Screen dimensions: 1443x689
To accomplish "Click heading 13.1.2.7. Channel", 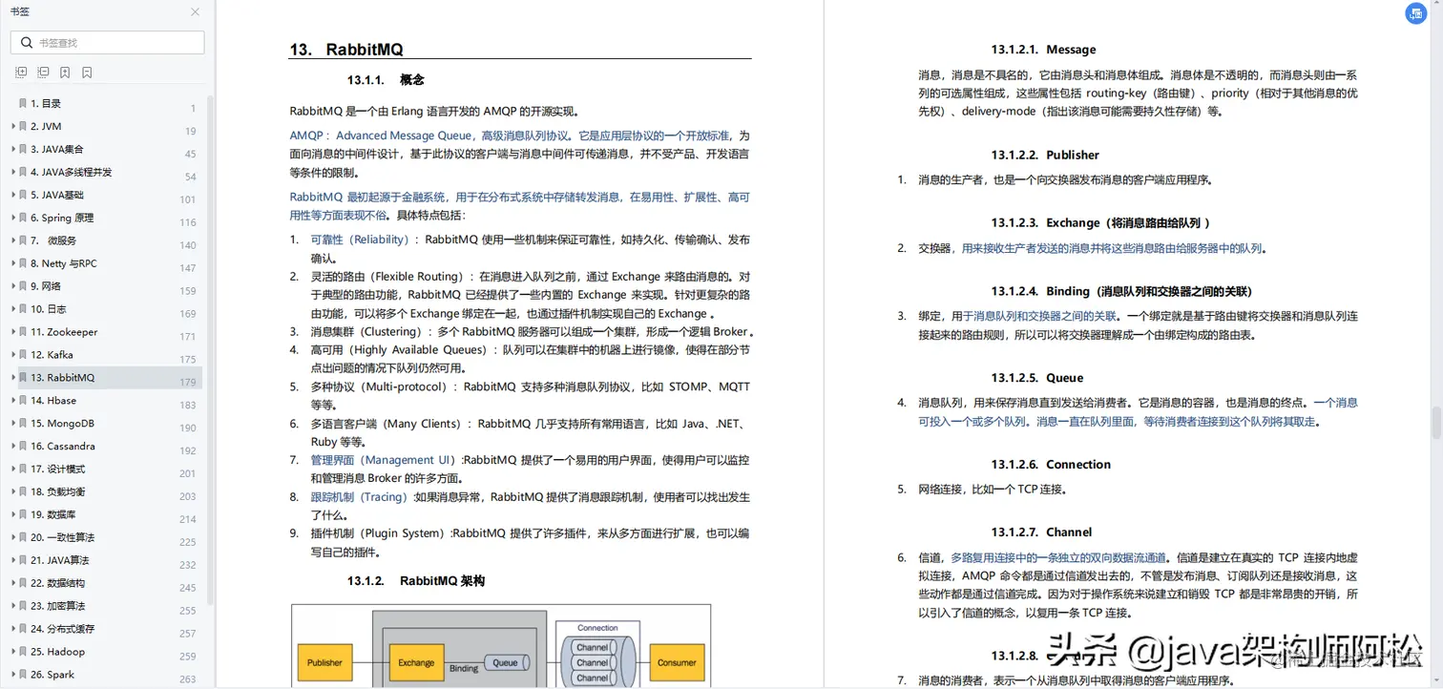I will click(1041, 532).
